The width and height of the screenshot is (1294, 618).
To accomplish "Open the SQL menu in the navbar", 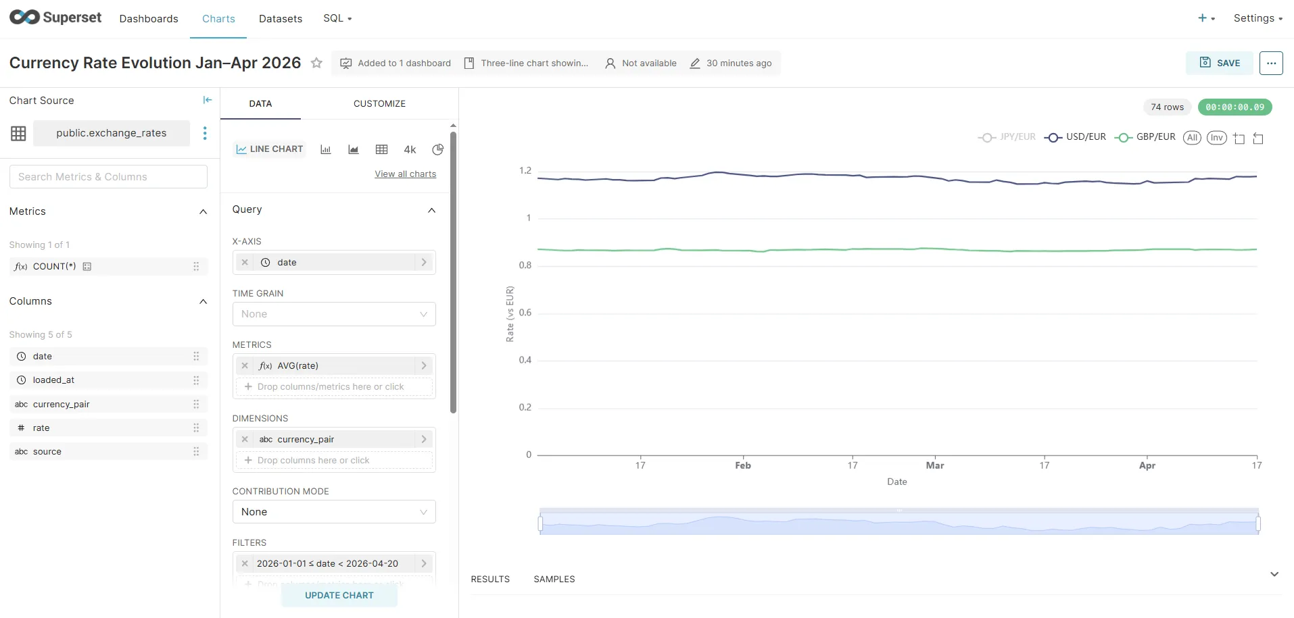I will (x=337, y=18).
